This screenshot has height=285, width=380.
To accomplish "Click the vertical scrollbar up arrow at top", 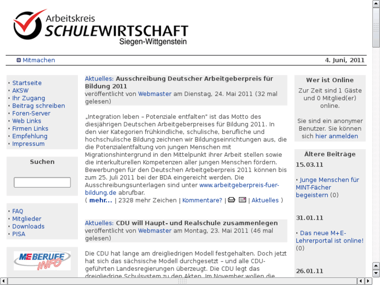I will [376, 4].
